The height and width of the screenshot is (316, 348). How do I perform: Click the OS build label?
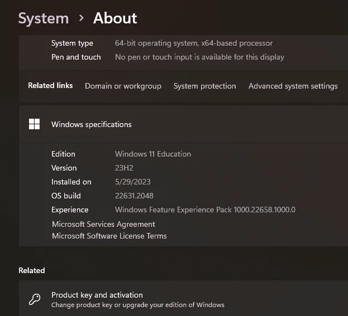tap(66, 196)
